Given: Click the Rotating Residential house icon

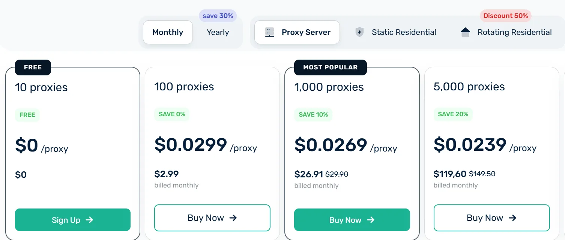Looking at the screenshot, I should (465, 32).
